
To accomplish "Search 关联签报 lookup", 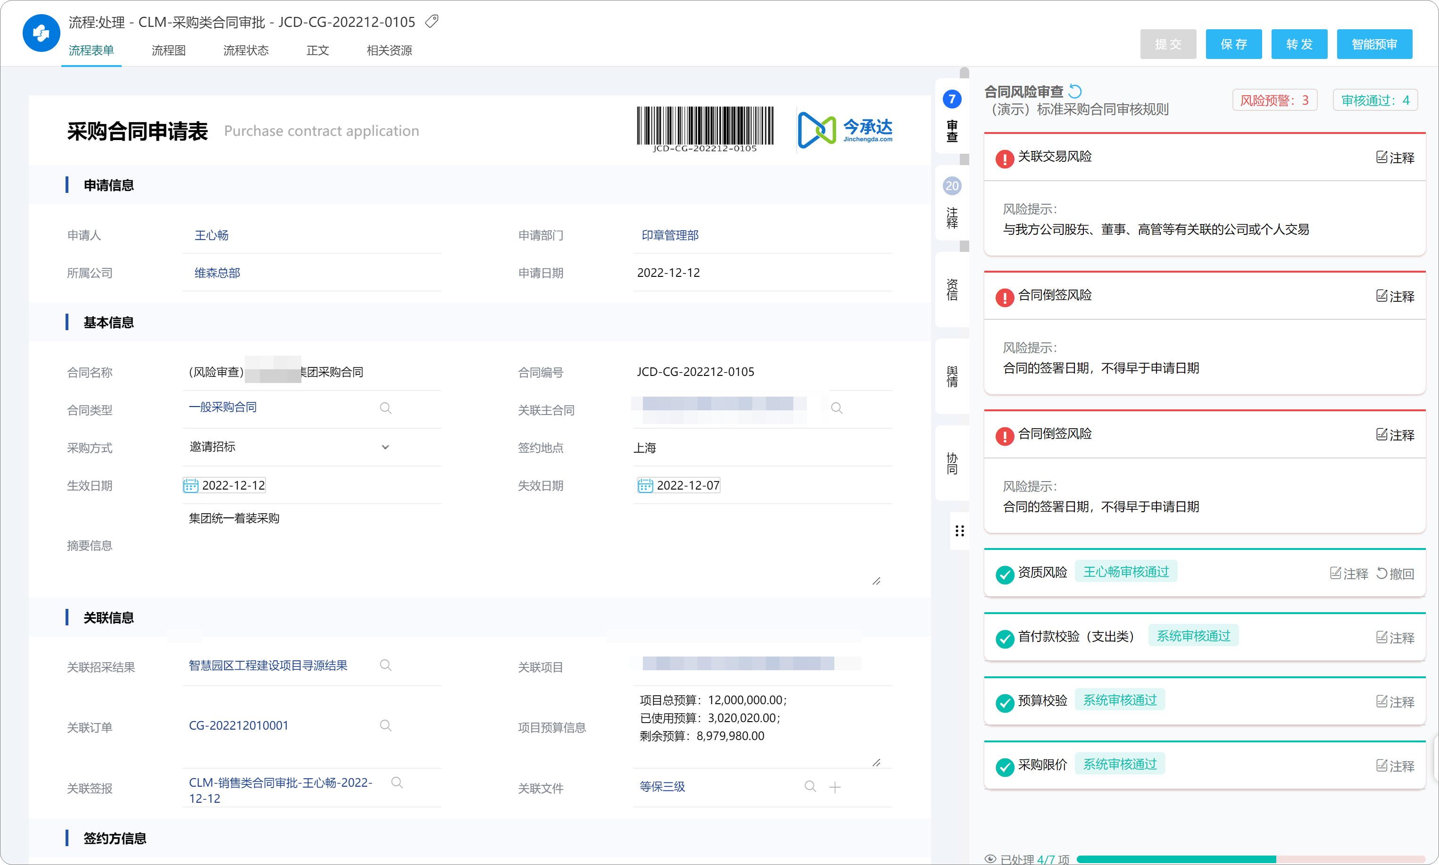I will 397,782.
